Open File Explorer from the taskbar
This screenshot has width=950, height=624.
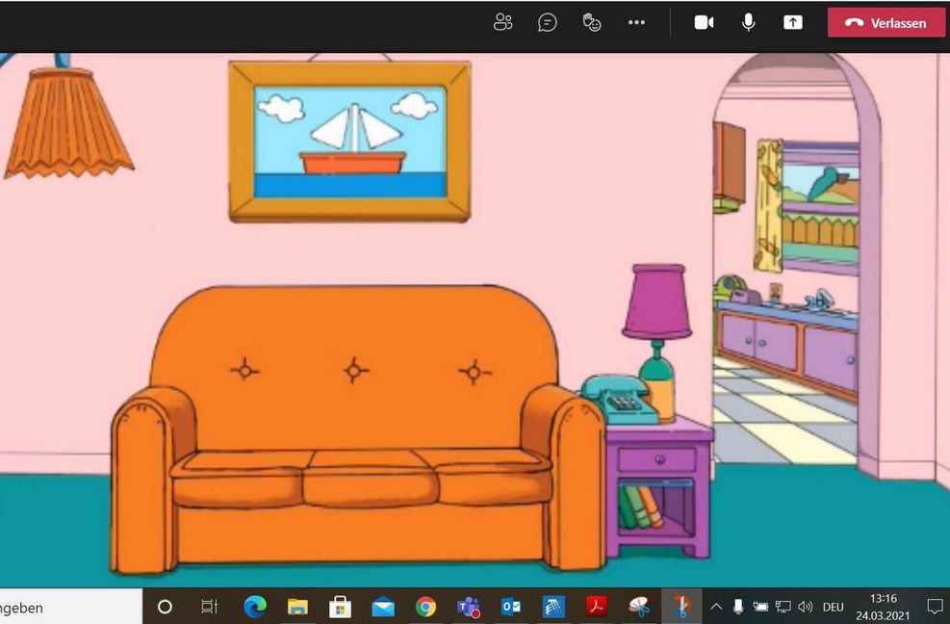click(297, 607)
